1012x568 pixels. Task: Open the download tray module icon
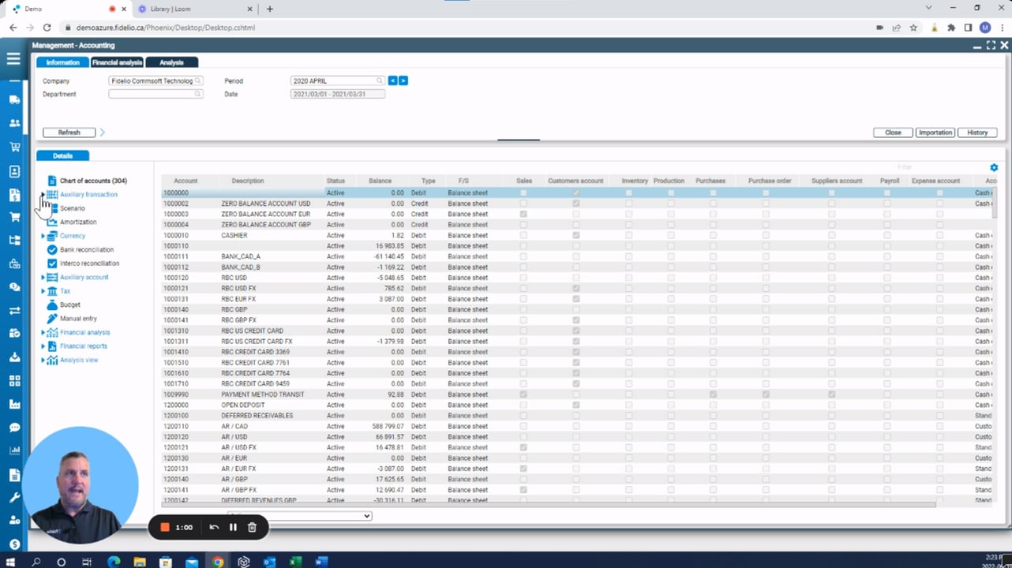tap(14, 357)
